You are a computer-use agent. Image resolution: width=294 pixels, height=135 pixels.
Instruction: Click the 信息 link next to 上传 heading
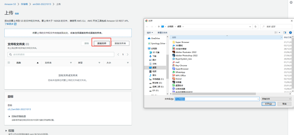[17, 14]
